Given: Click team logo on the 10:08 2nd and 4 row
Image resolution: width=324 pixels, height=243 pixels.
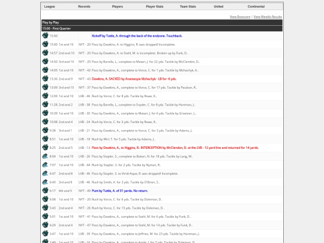Looking at the screenshot, I should 45,122.
